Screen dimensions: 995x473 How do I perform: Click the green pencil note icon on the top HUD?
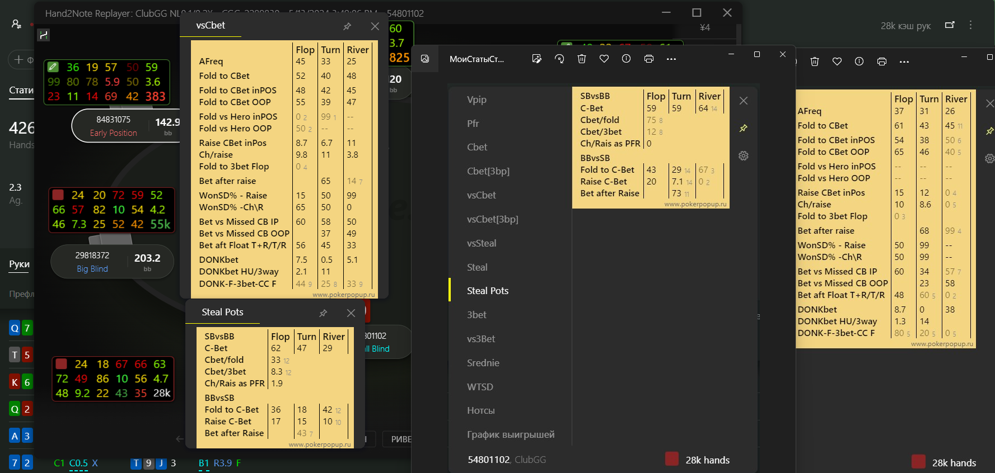[x=53, y=67]
